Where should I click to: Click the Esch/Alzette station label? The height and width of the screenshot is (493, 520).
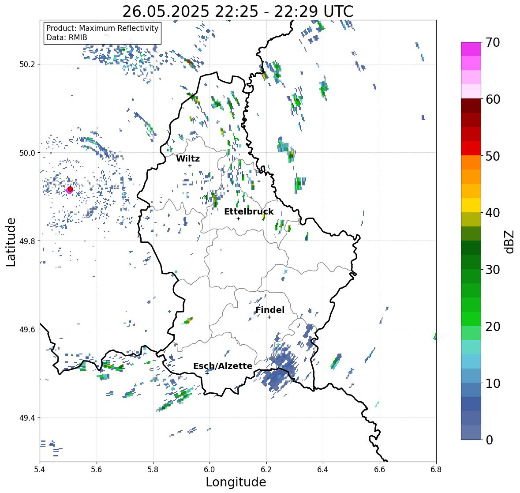pos(223,366)
